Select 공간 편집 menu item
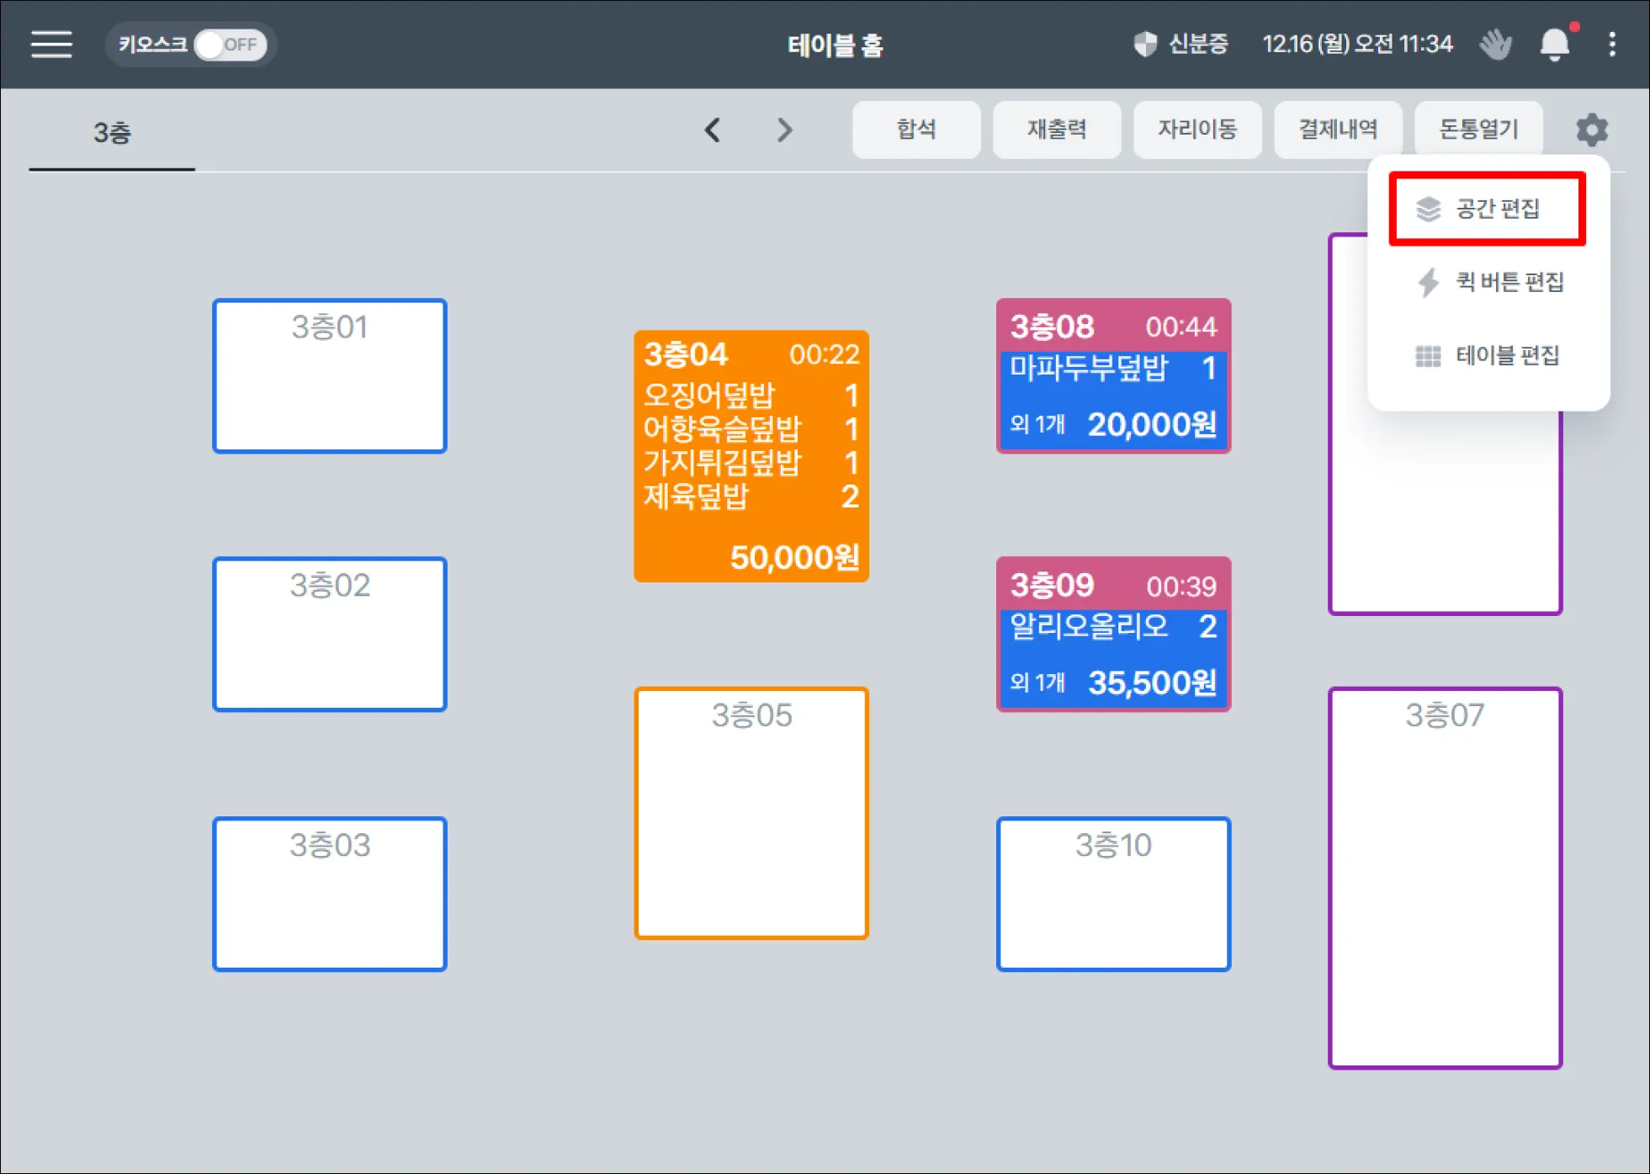 tap(1488, 209)
